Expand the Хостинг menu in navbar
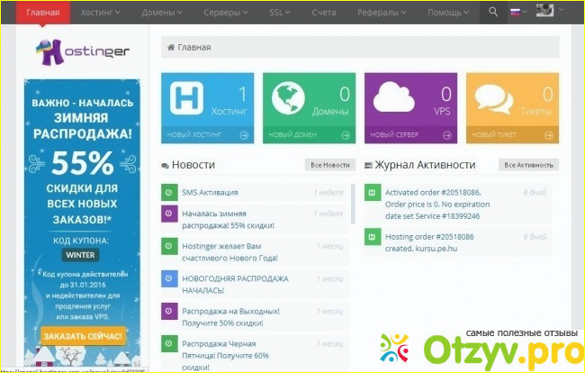Image resolution: width=585 pixels, height=373 pixels. [x=105, y=13]
